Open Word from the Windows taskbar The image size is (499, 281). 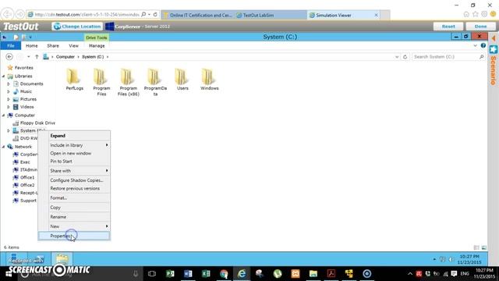click(188, 273)
